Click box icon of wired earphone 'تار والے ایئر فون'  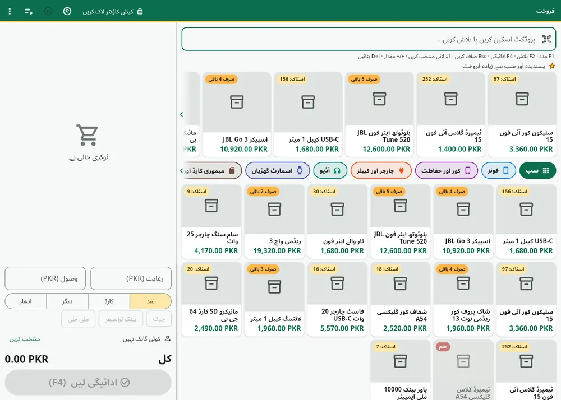click(337, 210)
